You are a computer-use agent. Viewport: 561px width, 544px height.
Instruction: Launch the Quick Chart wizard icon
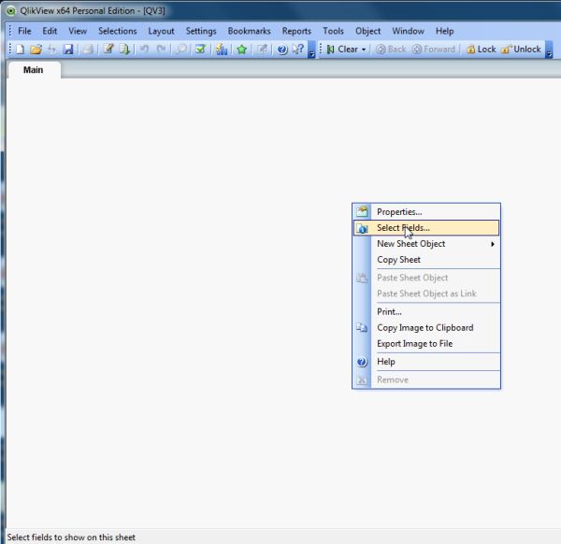point(222,49)
